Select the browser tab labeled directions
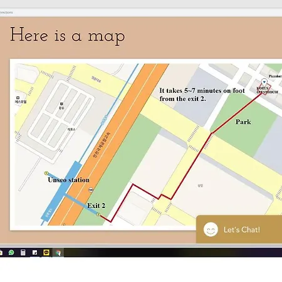The width and height of the screenshot is (282, 282). pyautogui.click(x=6, y=13)
